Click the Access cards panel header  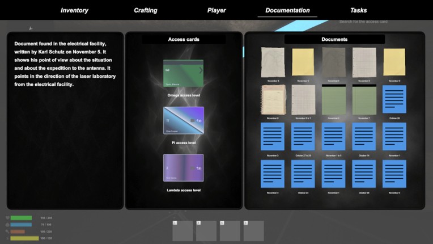(x=184, y=39)
